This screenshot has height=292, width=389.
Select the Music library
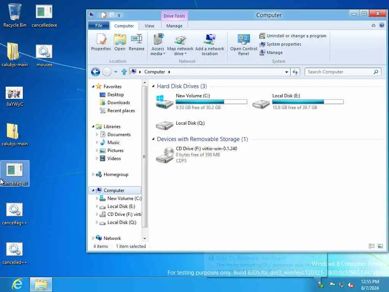113,143
